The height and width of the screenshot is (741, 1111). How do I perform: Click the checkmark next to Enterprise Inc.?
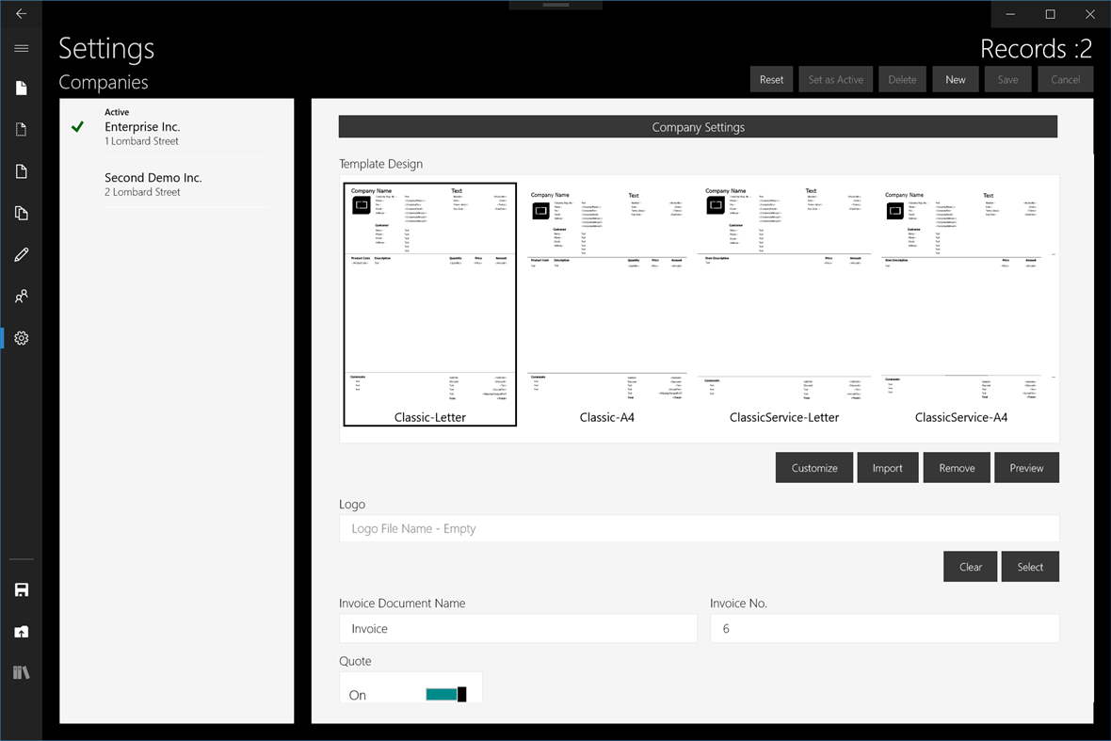click(x=78, y=126)
